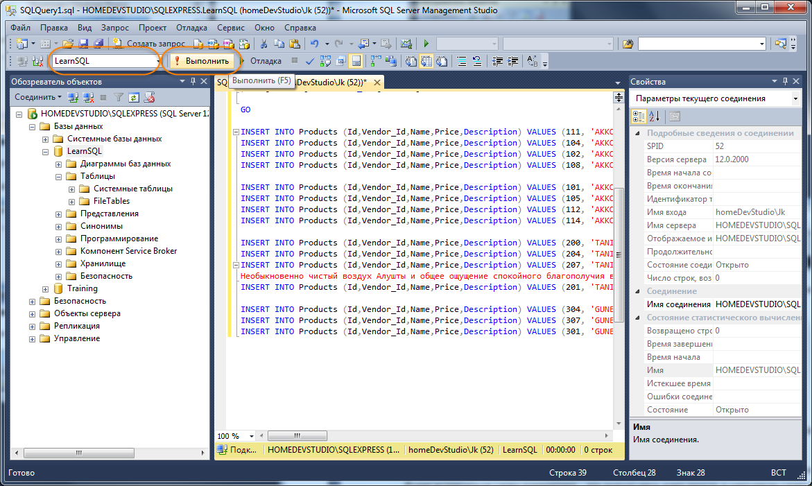Click the Paste clipboard icon
This screenshot has width=812, height=486.
[x=295, y=44]
